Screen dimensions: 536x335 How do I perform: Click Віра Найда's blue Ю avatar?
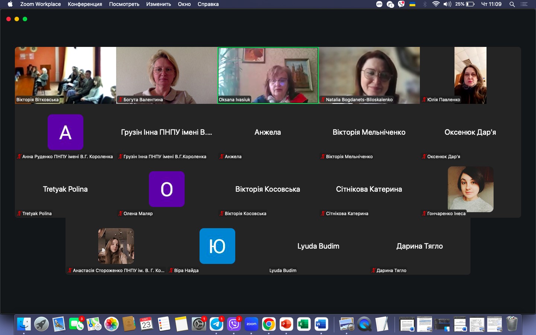(217, 246)
